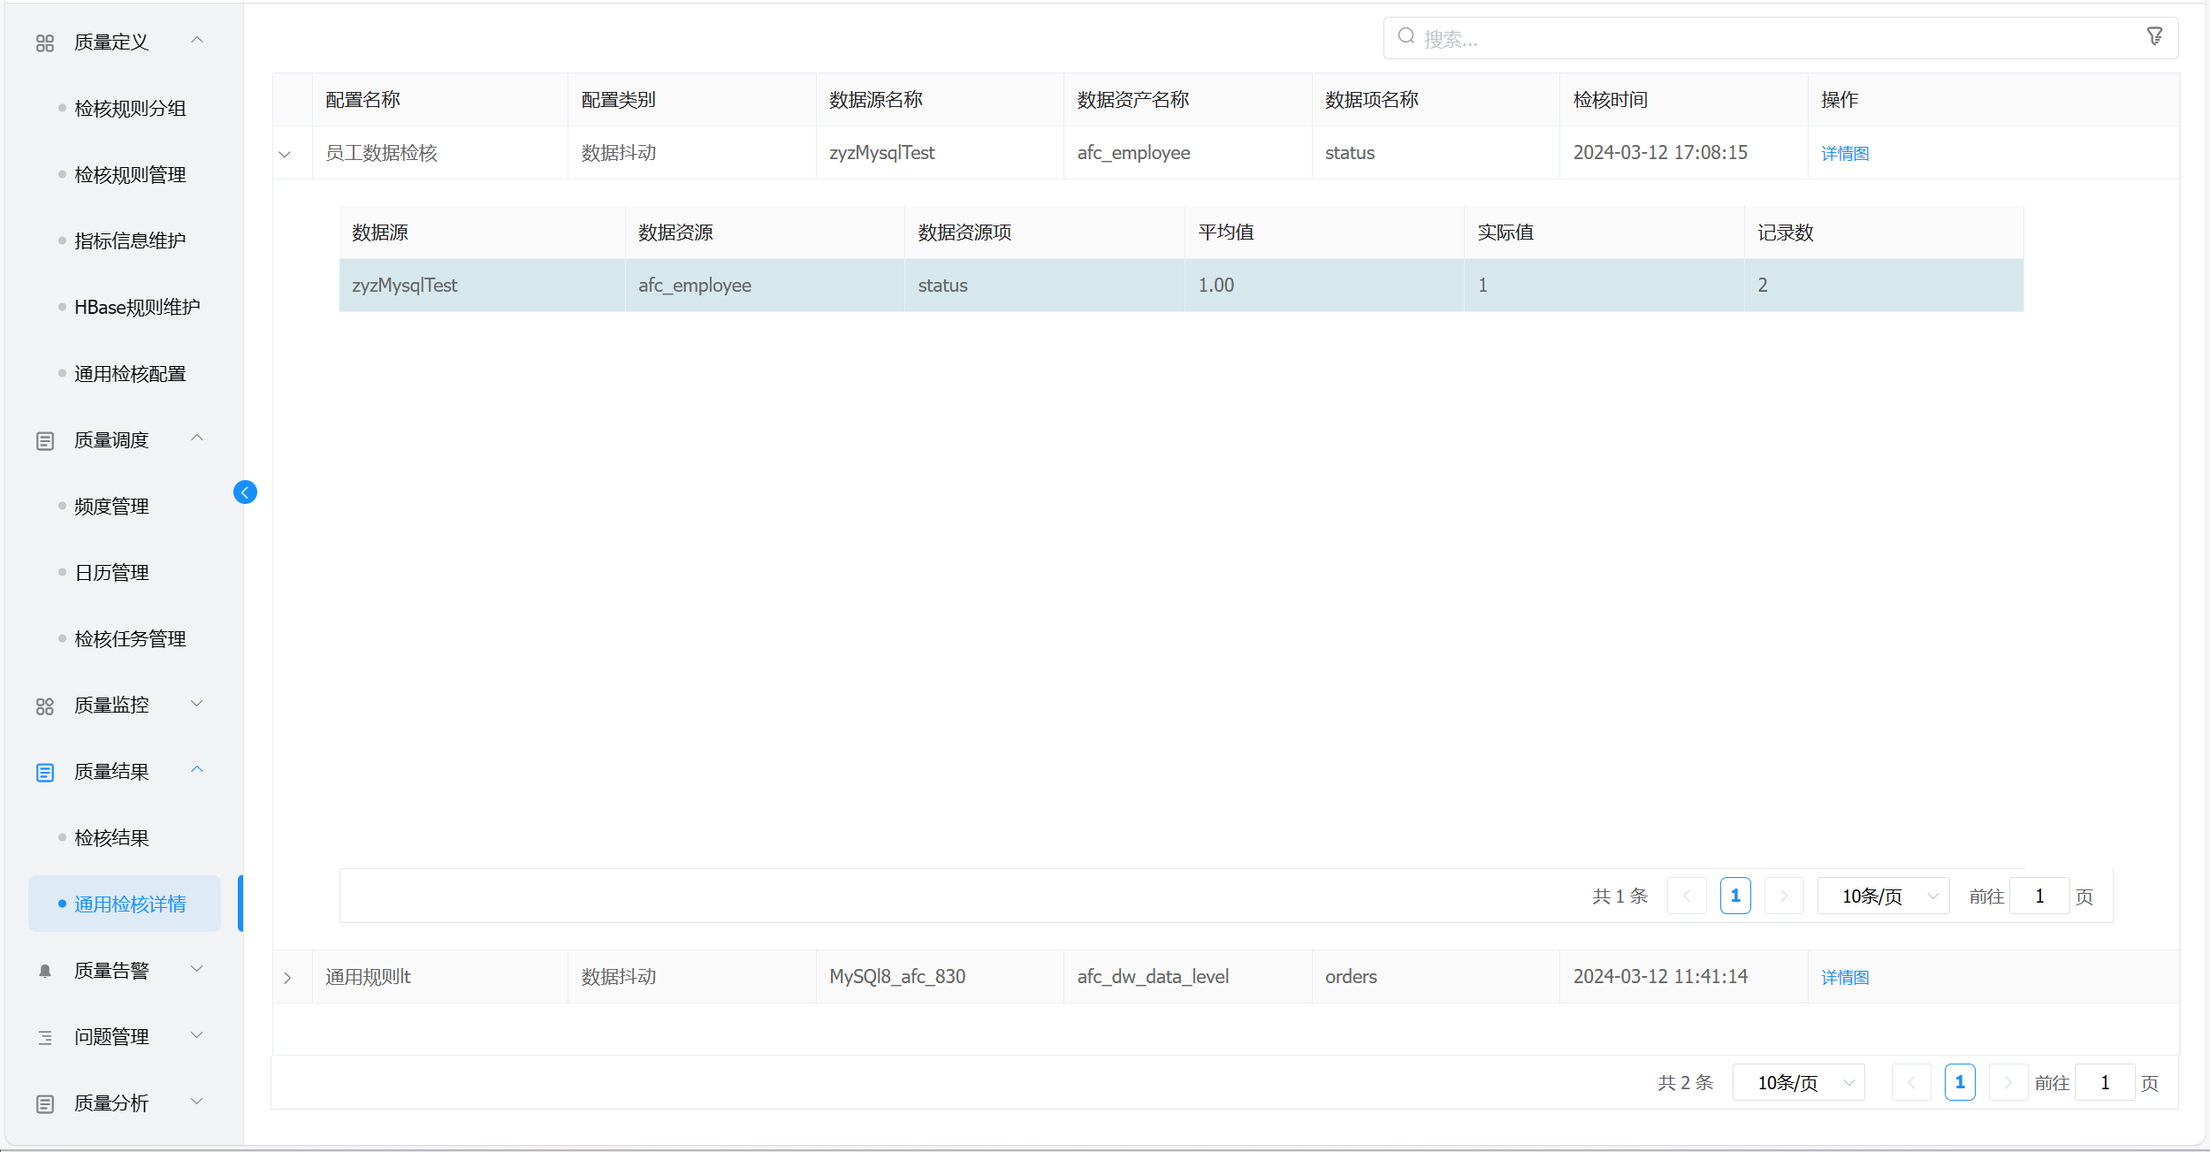Open the bottom 10条/页 page size dropdown
The image size is (2210, 1152).
pyautogui.click(x=1798, y=1083)
